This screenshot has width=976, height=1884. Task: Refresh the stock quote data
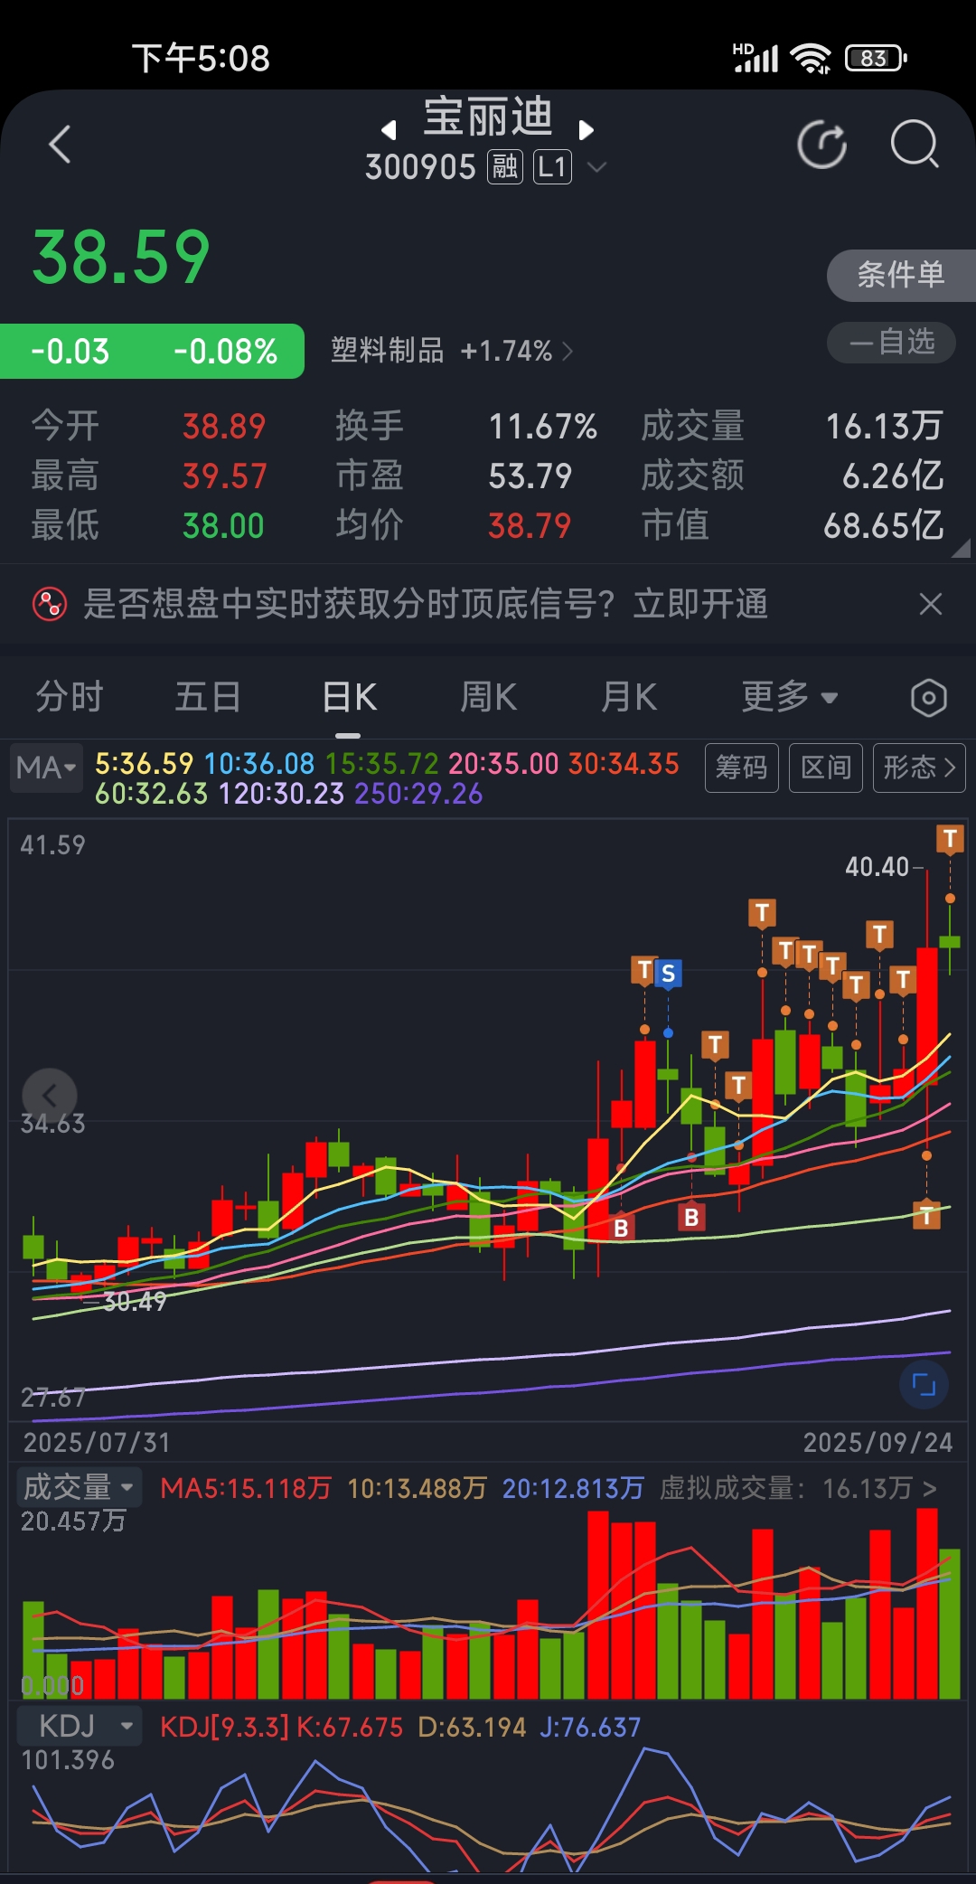click(x=822, y=145)
